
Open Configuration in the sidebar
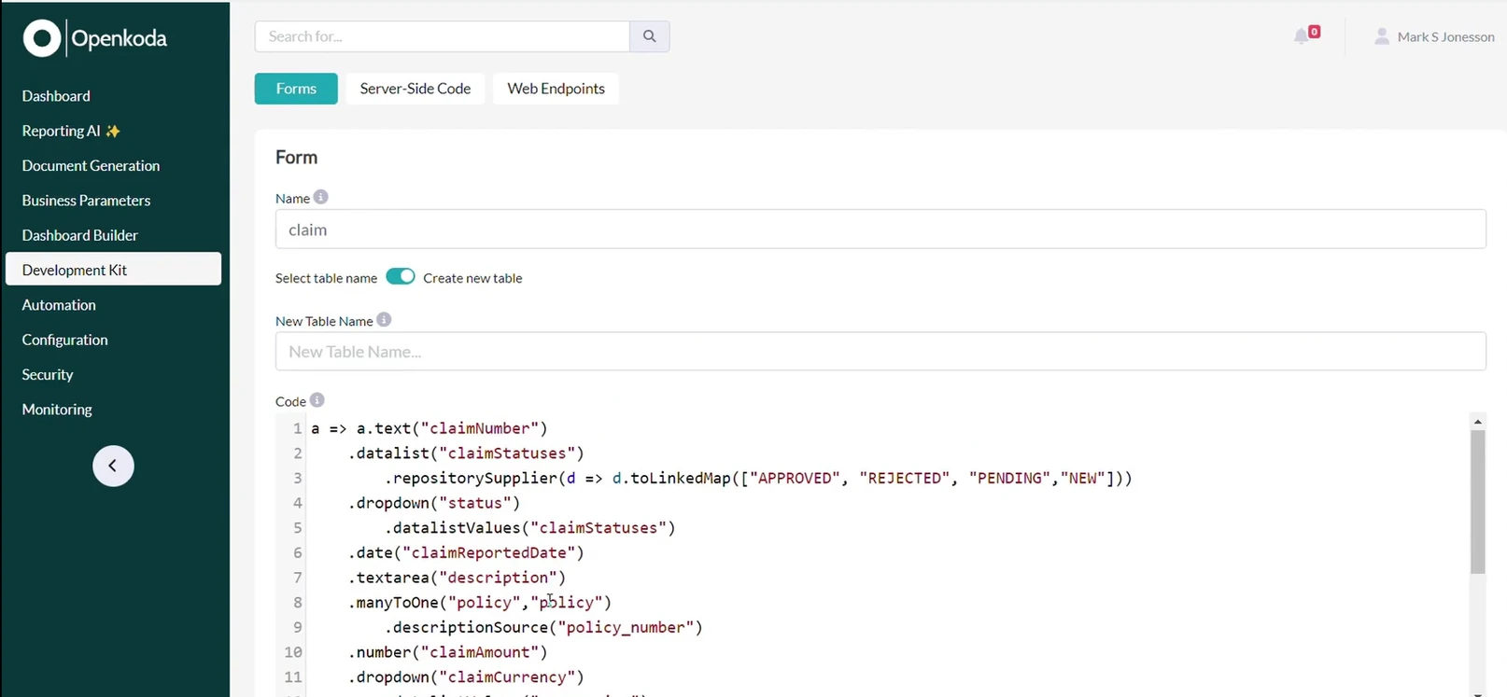point(64,340)
